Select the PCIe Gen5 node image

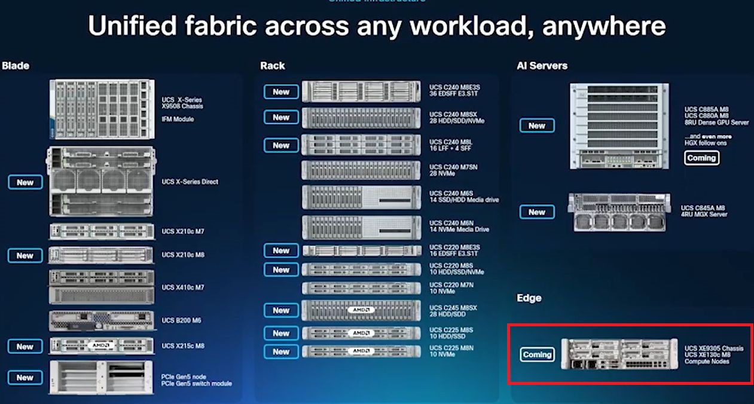click(x=102, y=378)
